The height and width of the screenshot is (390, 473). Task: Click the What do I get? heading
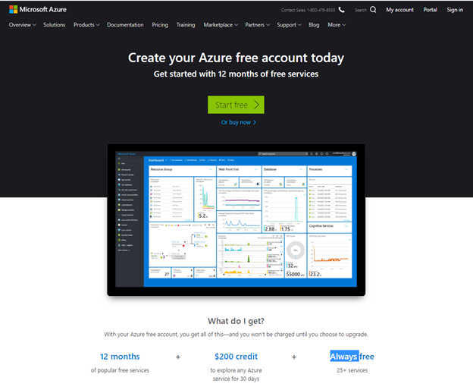click(236, 321)
